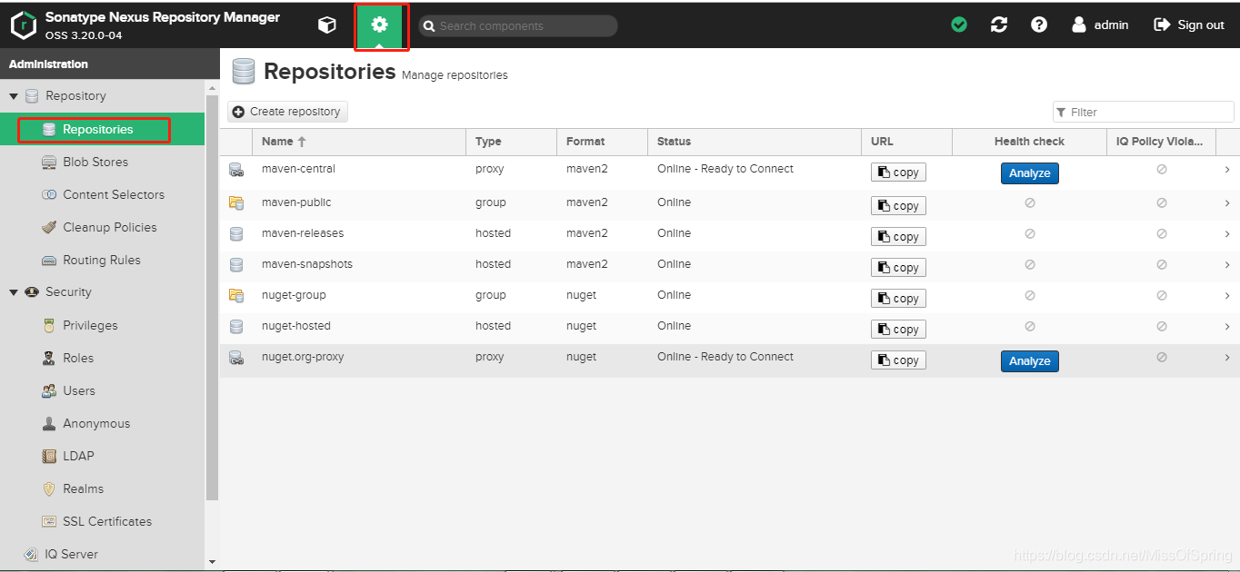The image size is (1240, 572).
Task: Click the nuget.org-proxy repository icon
Action: 236,358
